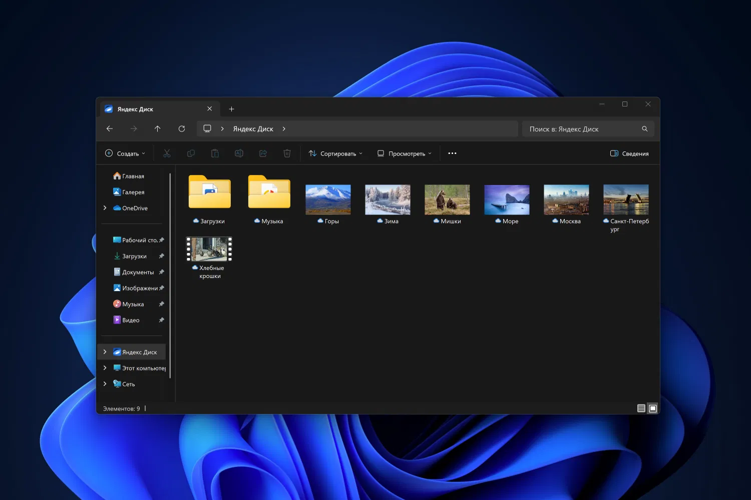Refresh the current folder view
Image resolution: width=751 pixels, height=500 pixels.
182,129
